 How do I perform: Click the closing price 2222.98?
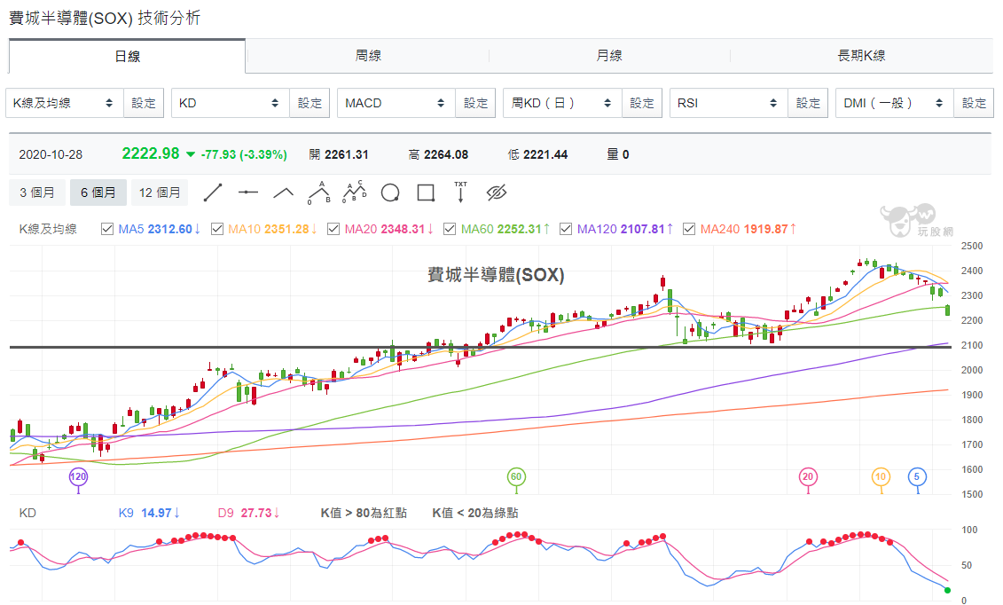point(151,153)
